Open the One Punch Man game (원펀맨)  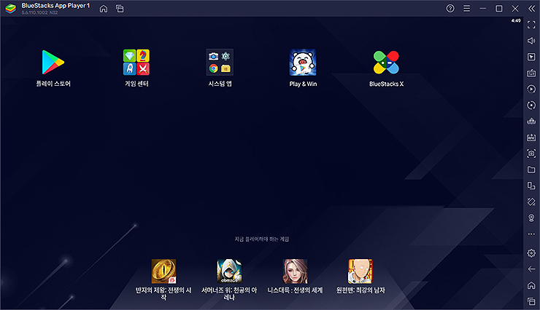[360, 271]
